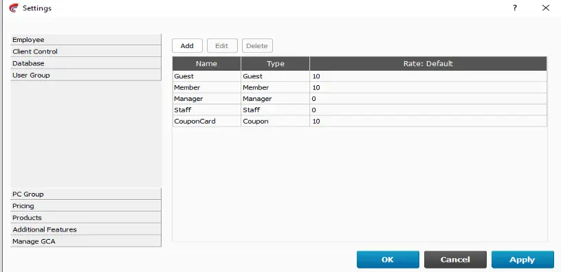
Task: Open the Employee settings section
Action: pos(86,40)
